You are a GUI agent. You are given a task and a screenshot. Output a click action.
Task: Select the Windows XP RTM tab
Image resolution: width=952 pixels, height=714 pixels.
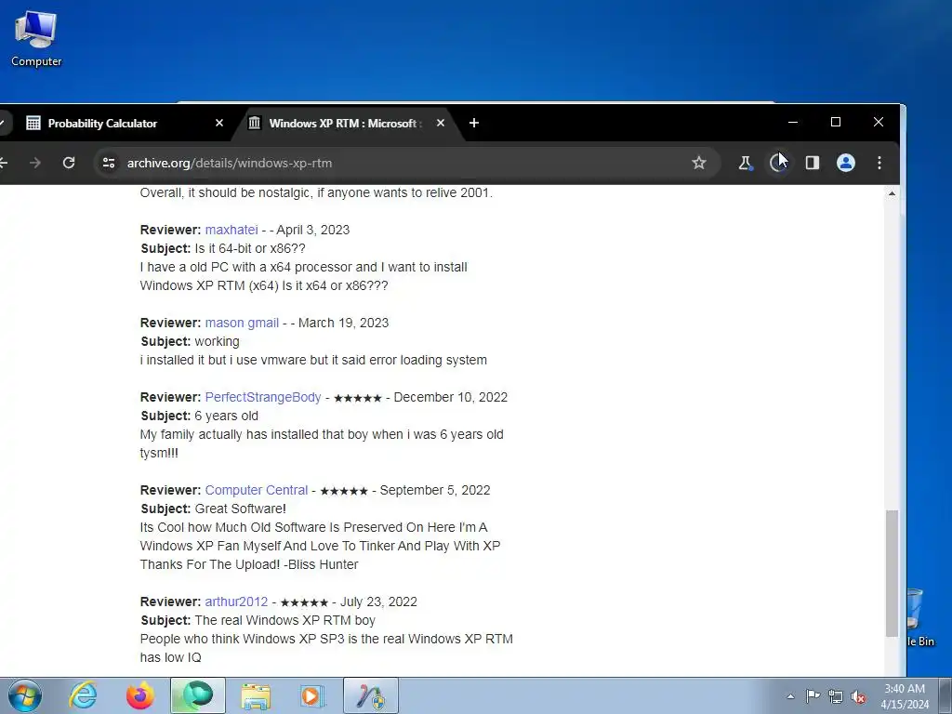coord(346,124)
